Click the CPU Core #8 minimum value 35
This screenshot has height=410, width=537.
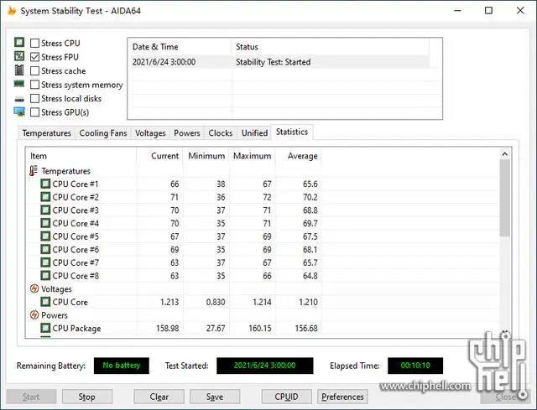coord(221,276)
